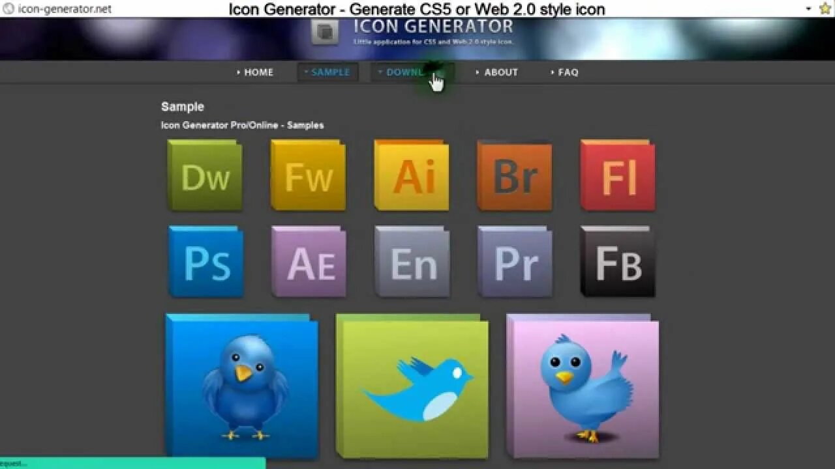This screenshot has height=469, width=835.
Task: Go to the HOME menu item
Action: click(x=255, y=72)
